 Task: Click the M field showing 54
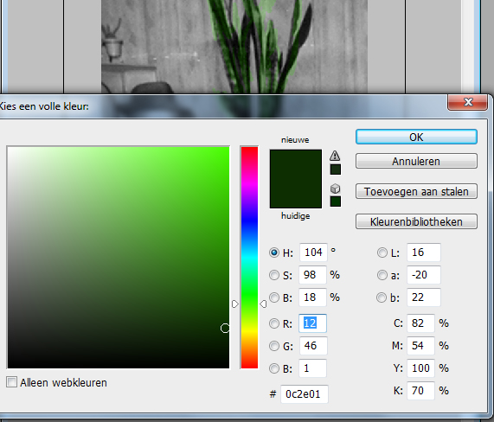[x=421, y=346]
